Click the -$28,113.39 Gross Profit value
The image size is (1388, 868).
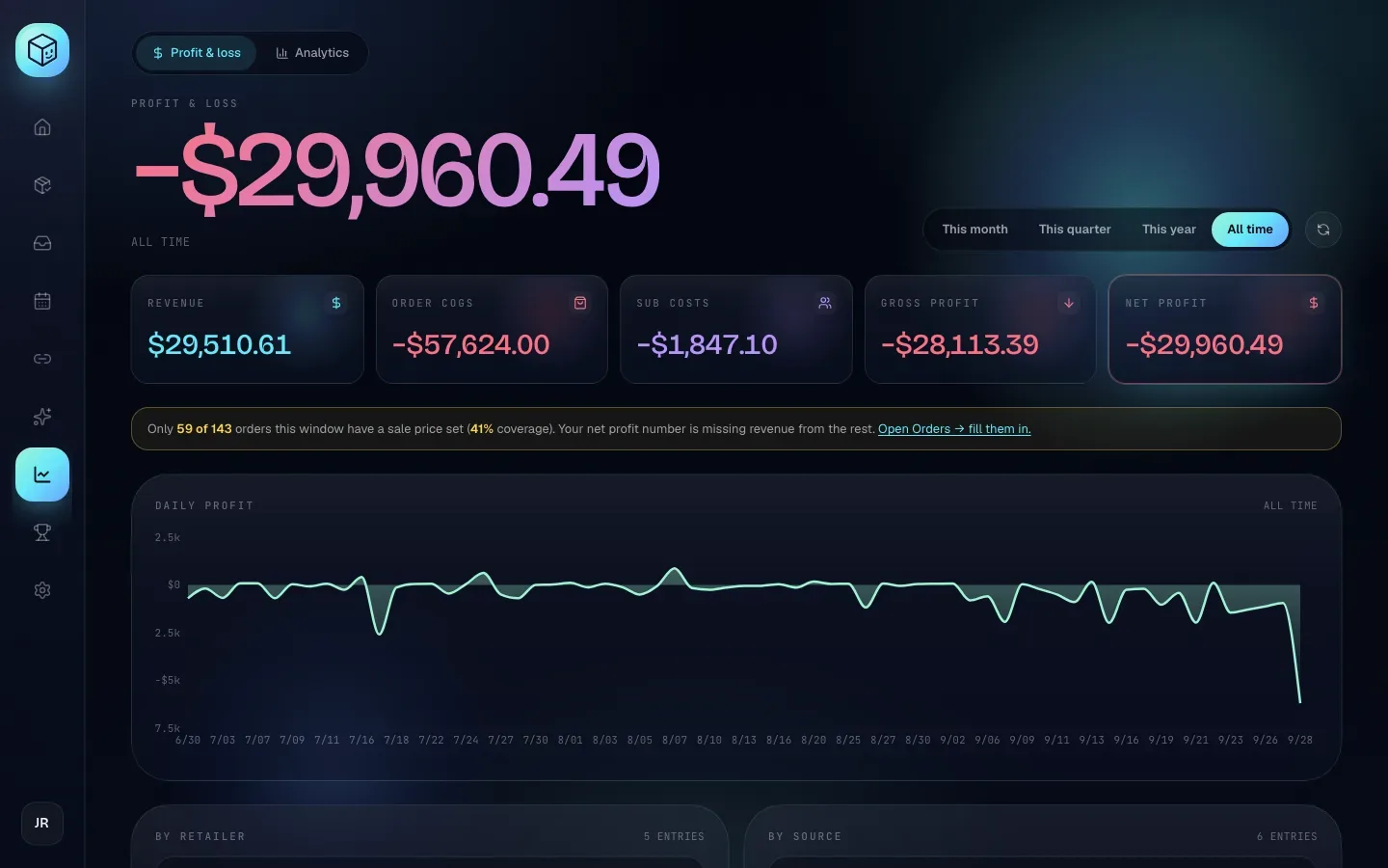click(960, 344)
